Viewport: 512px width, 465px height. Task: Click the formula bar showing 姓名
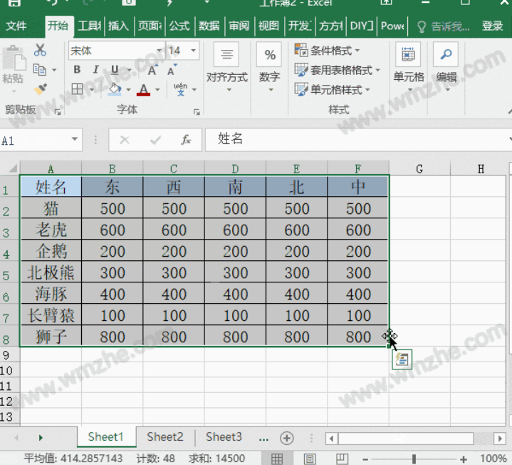point(357,140)
